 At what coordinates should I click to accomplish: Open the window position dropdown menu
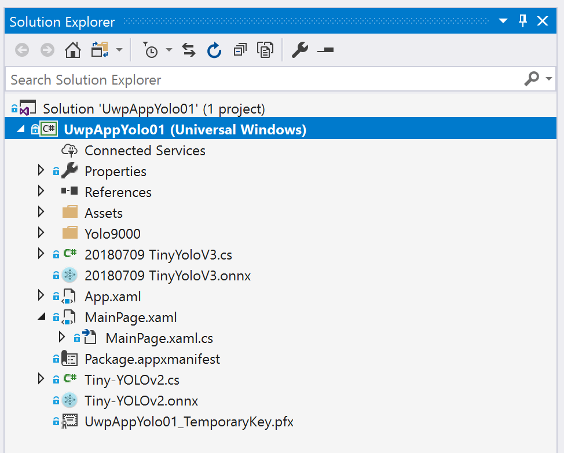(x=503, y=21)
